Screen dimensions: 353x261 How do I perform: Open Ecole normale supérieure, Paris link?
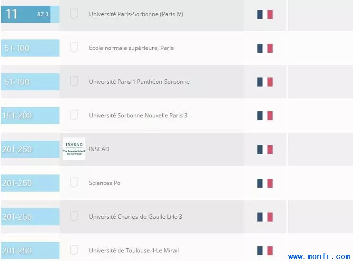click(x=131, y=48)
